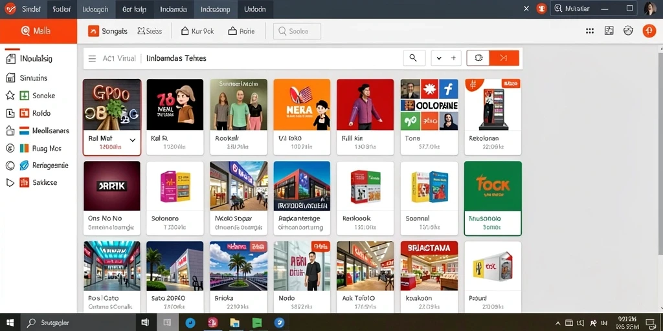Open the Rekoloaan product card

[x=493, y=117]
